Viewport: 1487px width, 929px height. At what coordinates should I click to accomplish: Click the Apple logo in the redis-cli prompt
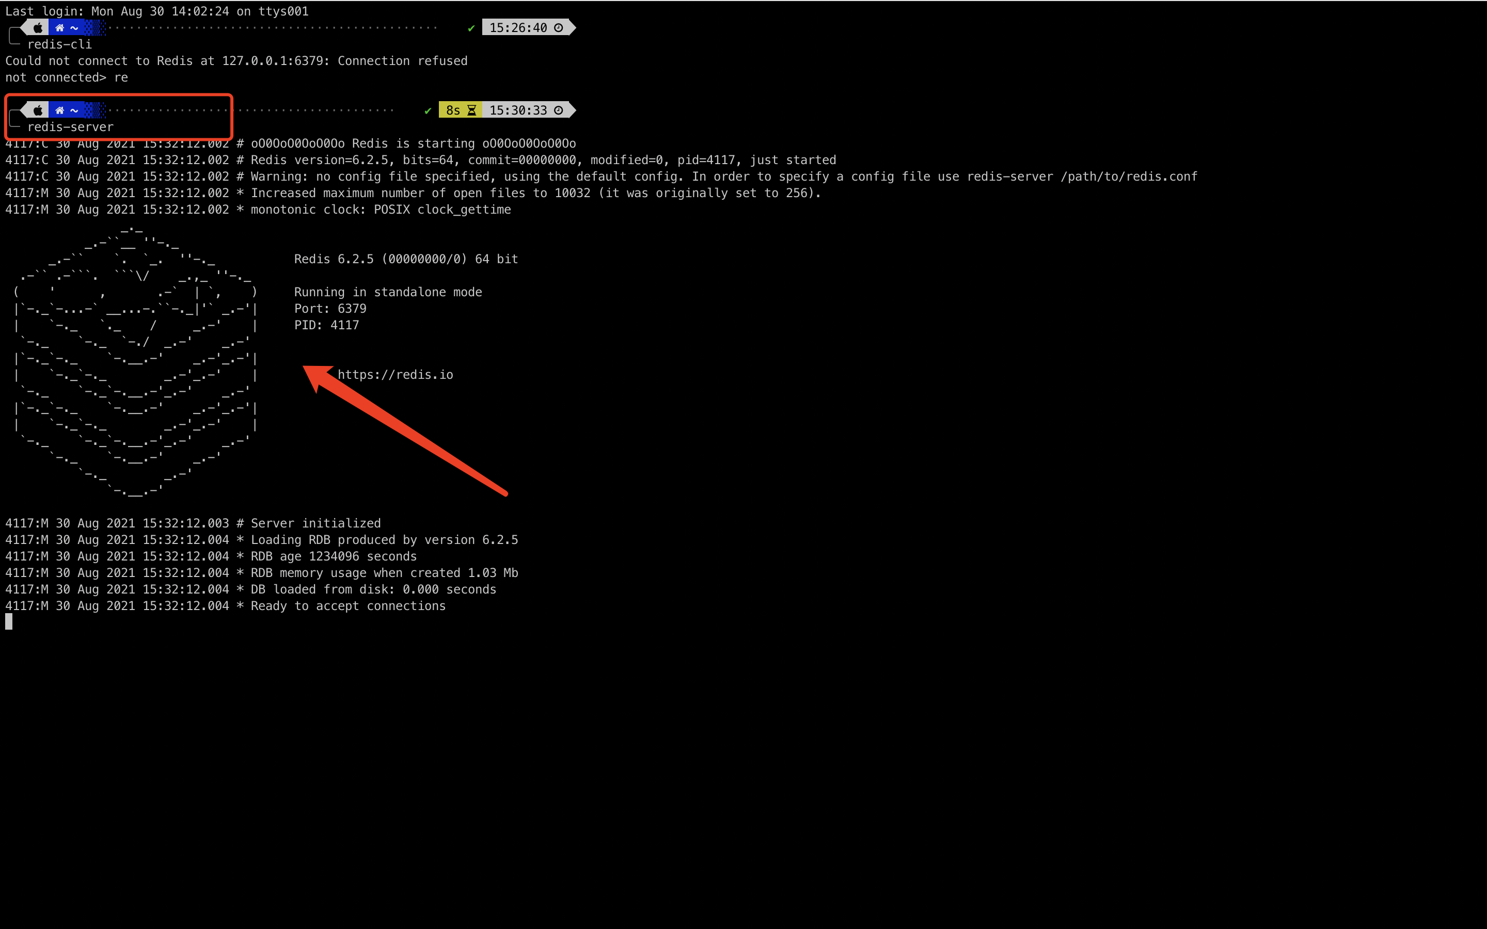38,28
